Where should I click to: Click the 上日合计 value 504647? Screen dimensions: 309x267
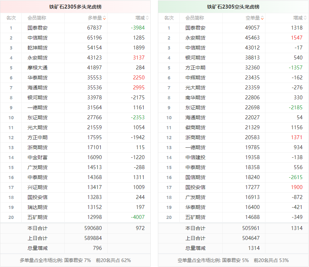252,238
